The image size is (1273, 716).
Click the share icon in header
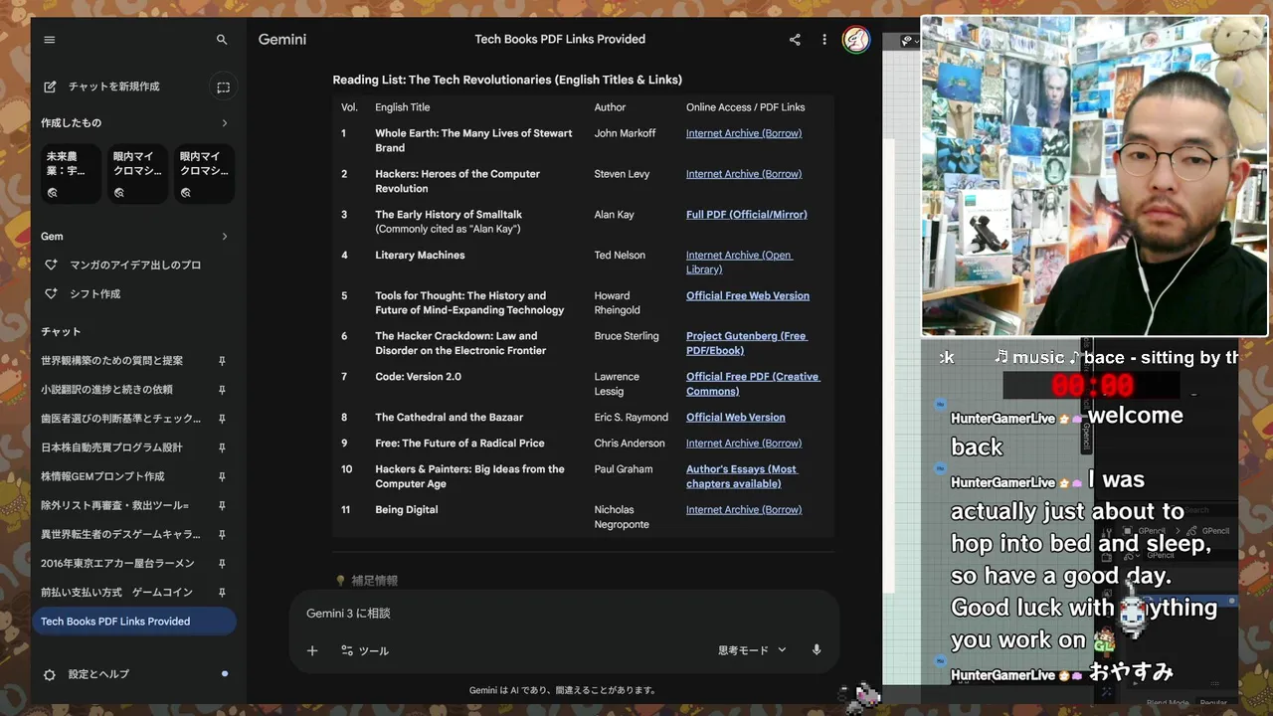pyautogui.click(x=795, y=40)
